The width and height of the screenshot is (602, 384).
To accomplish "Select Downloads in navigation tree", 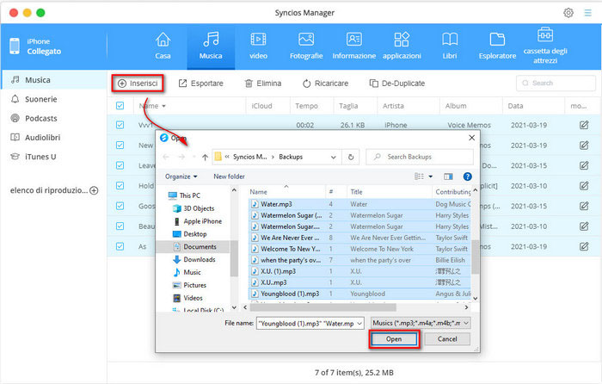I will [194, 259].
